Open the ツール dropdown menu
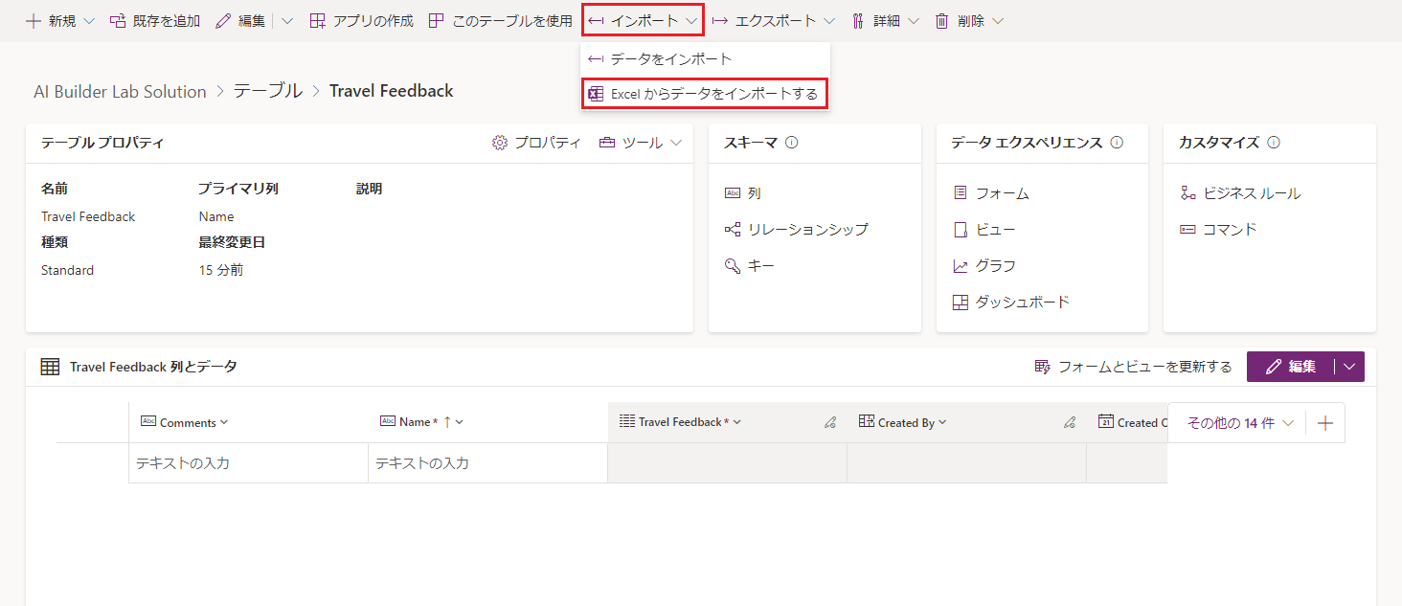 click(640, 142)
